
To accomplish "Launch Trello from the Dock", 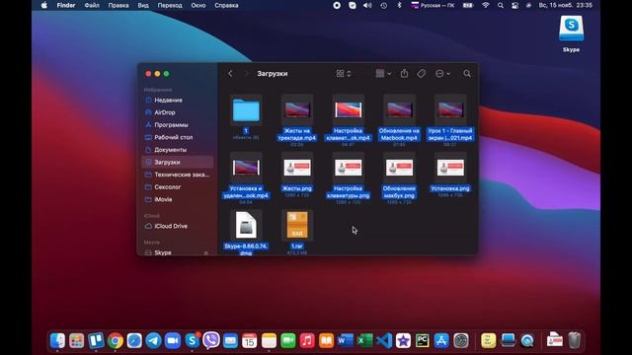I will pos(96,340).
